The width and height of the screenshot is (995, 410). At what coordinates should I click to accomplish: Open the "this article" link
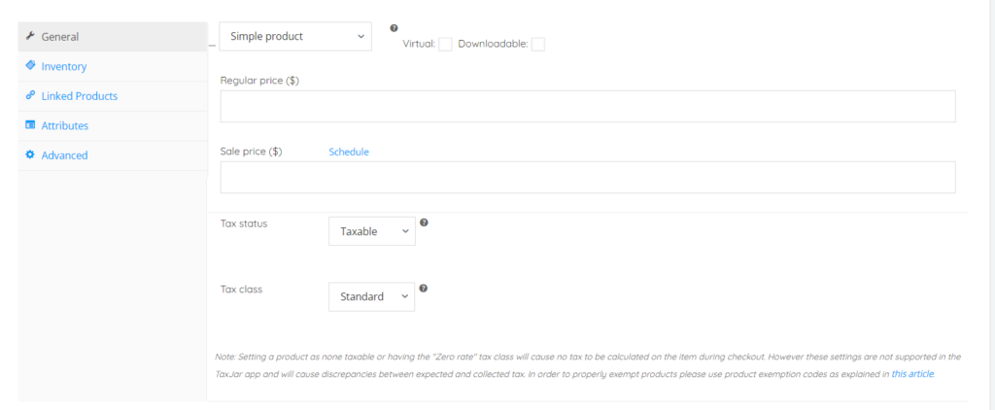pos(912,373)
